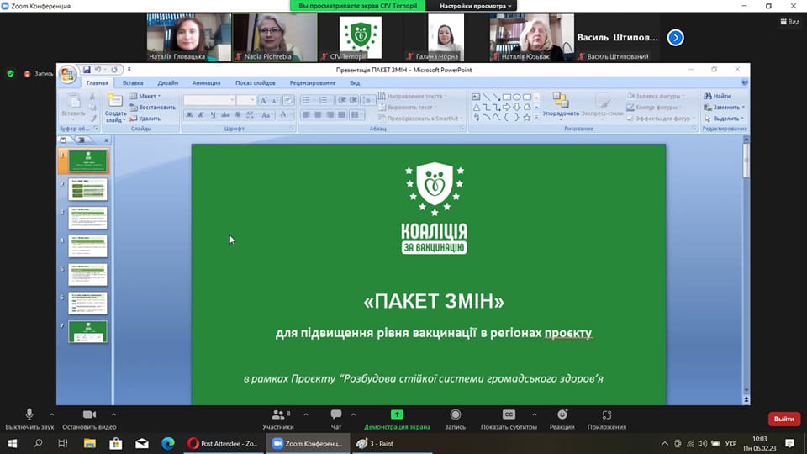The width and height of the screenshot is (807, 454).
Task: Click the Демонстрация экрана share icon
Action: pos(397,414)
